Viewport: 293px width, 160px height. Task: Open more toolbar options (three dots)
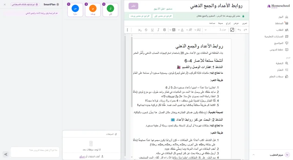coord(127,30)
